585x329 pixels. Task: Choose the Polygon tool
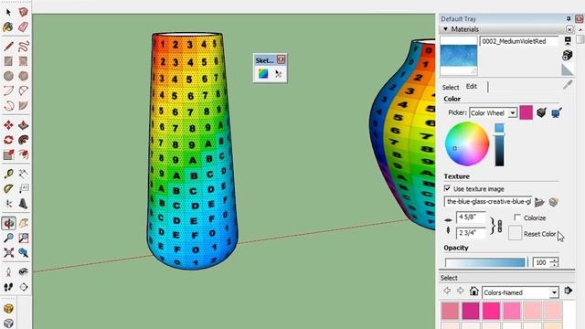(23, 76)
